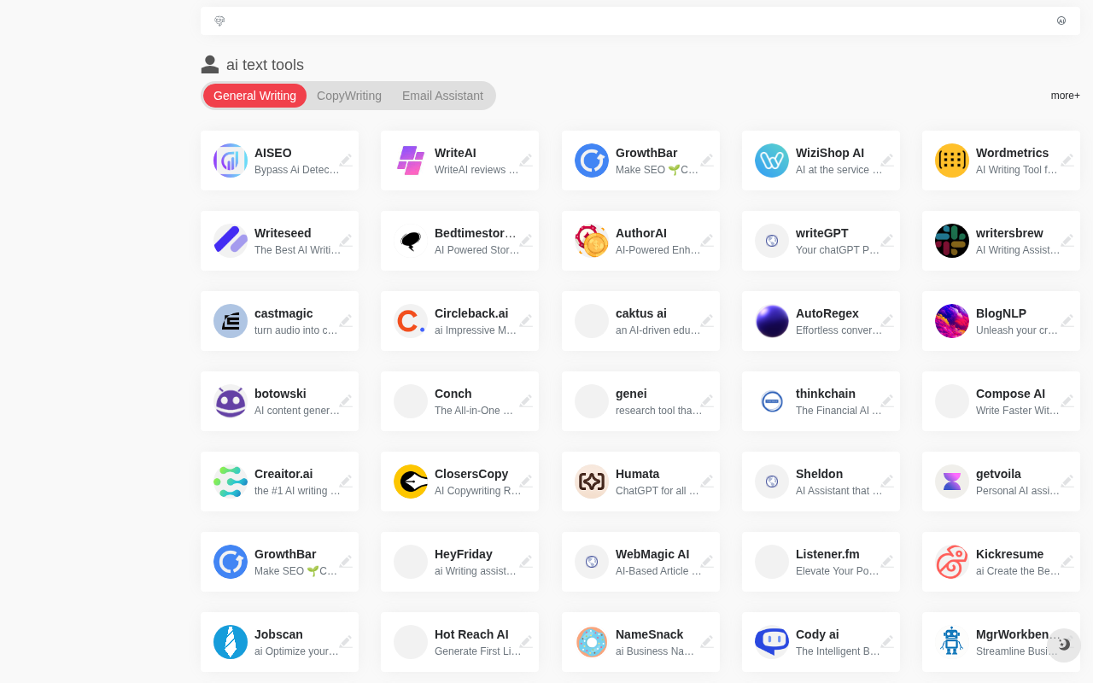Screen dimensions: 1093x683
Task: Click the edit pencil on AISEO card
Action: pyautogui.click(x=346, y=161)
